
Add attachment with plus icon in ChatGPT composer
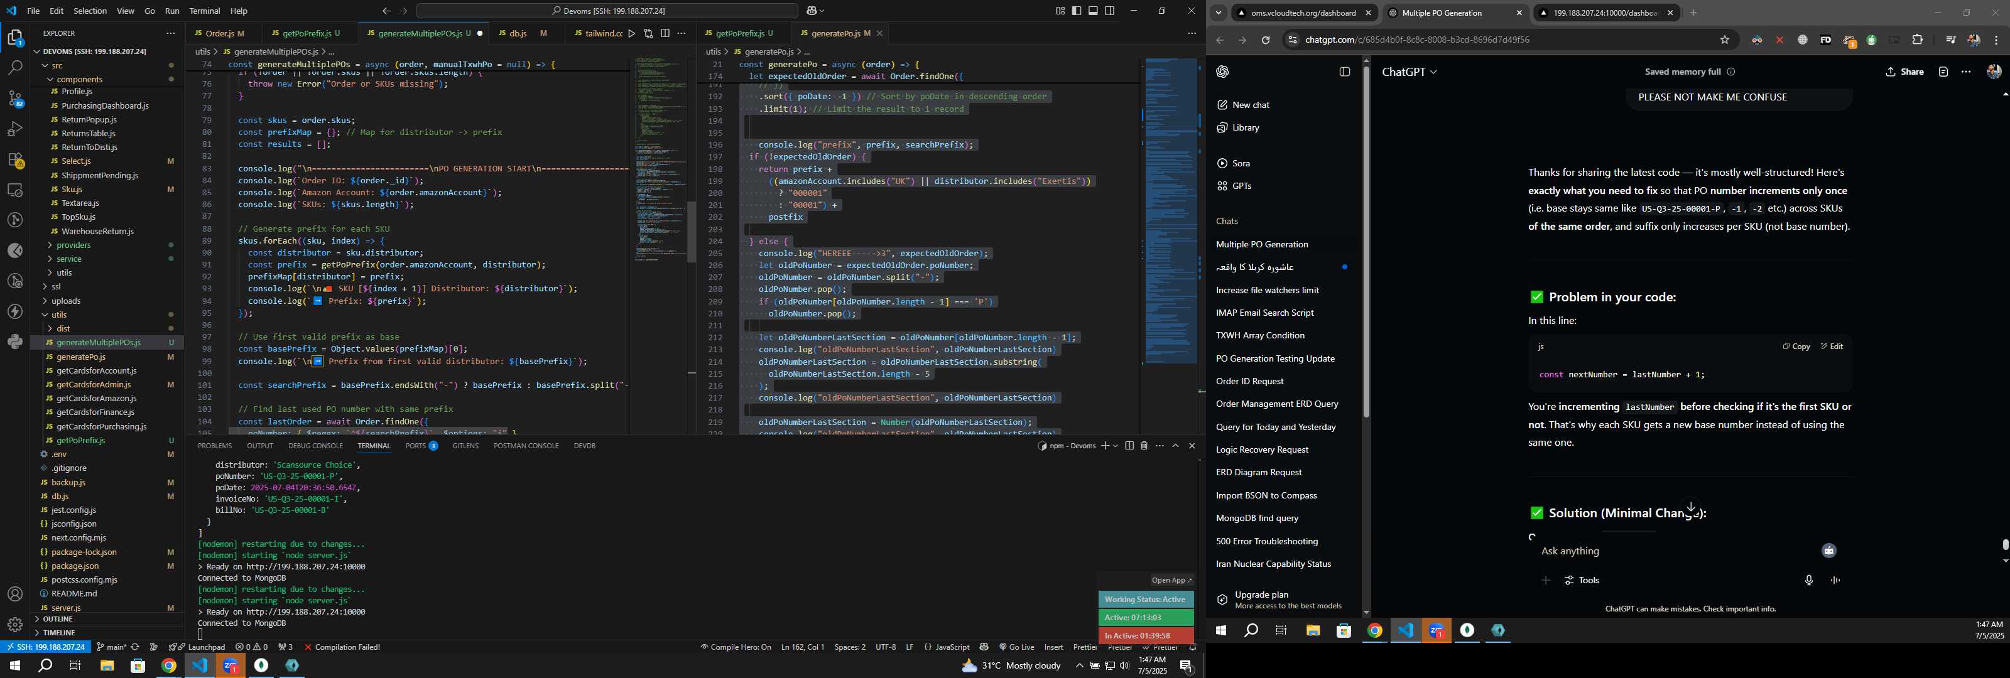1546,581
